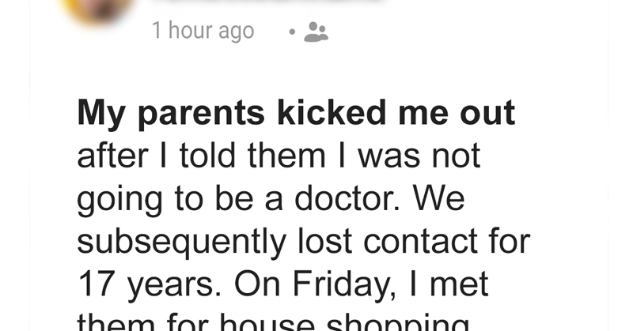Click bold text 'My parents kicked me out'
Screen dimensions: 633x331
pyautogui.click(x=296, y=114)
